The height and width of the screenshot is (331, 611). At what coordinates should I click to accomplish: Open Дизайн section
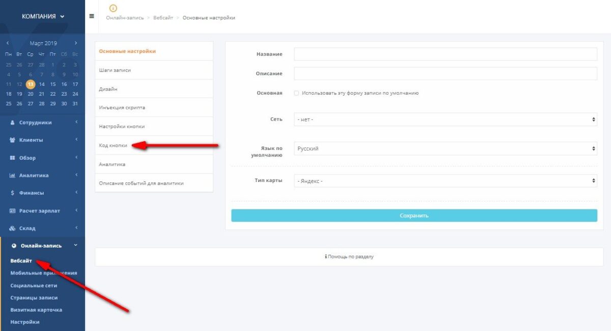(154, 89)
